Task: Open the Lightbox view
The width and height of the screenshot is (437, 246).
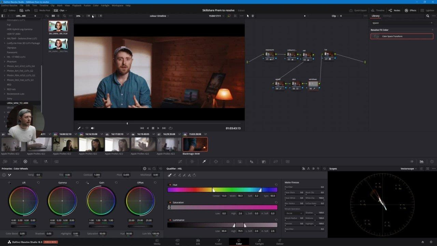Action: point(427,10)
